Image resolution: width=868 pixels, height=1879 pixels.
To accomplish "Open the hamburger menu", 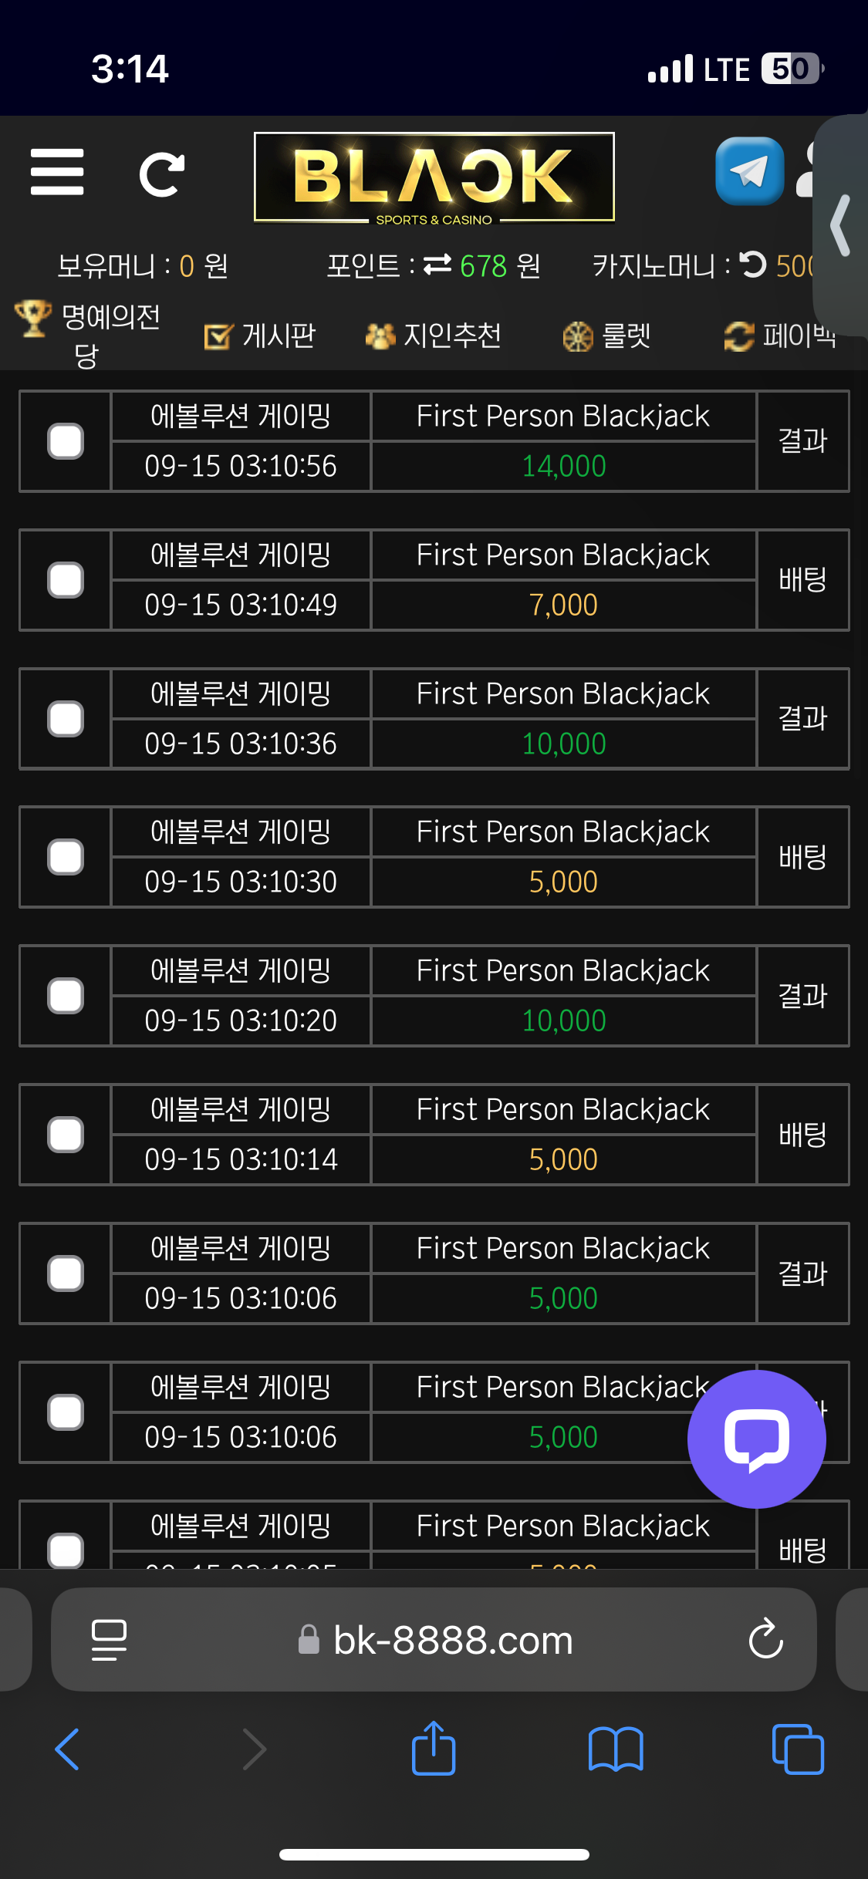I will click(57, 172).
